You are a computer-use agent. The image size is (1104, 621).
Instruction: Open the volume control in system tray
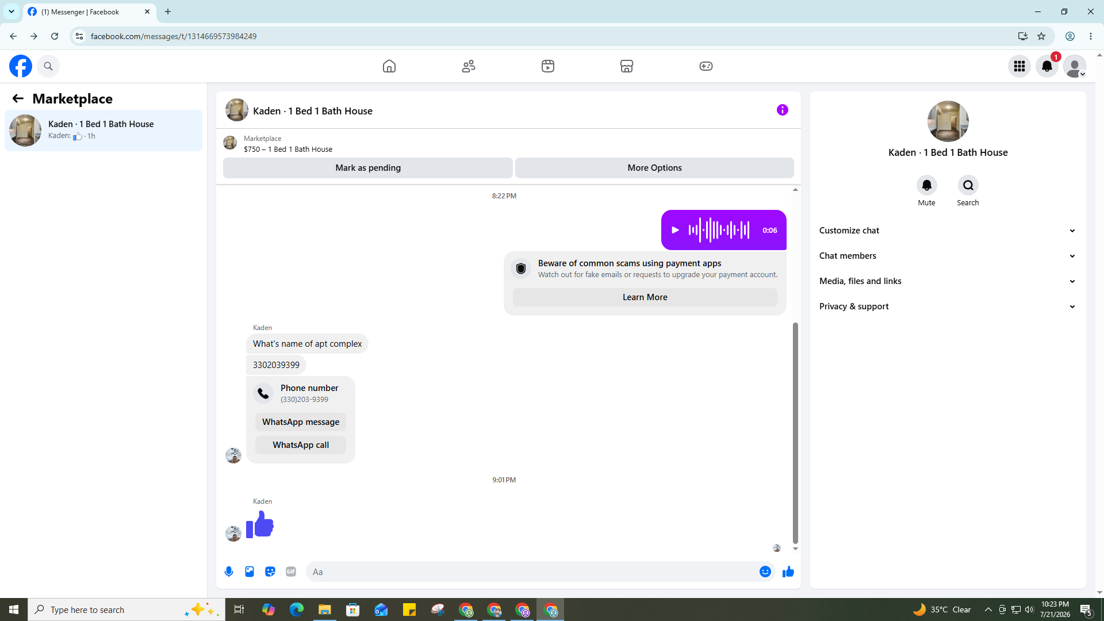1029,609
